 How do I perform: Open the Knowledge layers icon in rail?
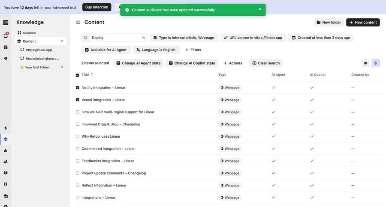[x=6, y=139]
